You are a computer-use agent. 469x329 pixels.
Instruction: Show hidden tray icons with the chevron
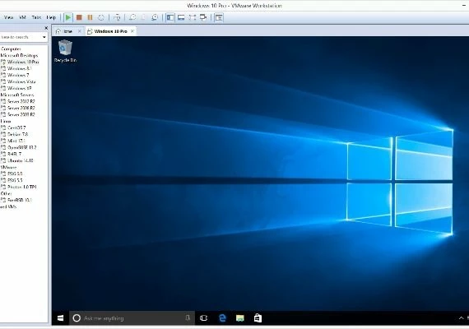[462, 318]
